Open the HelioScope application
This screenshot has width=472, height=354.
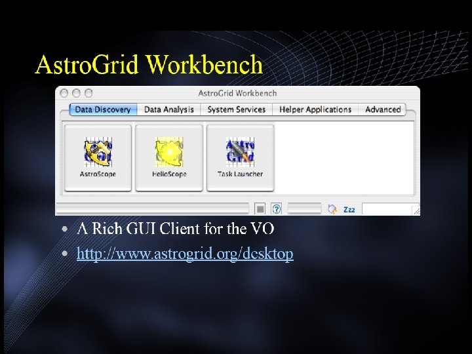point(169,158)
